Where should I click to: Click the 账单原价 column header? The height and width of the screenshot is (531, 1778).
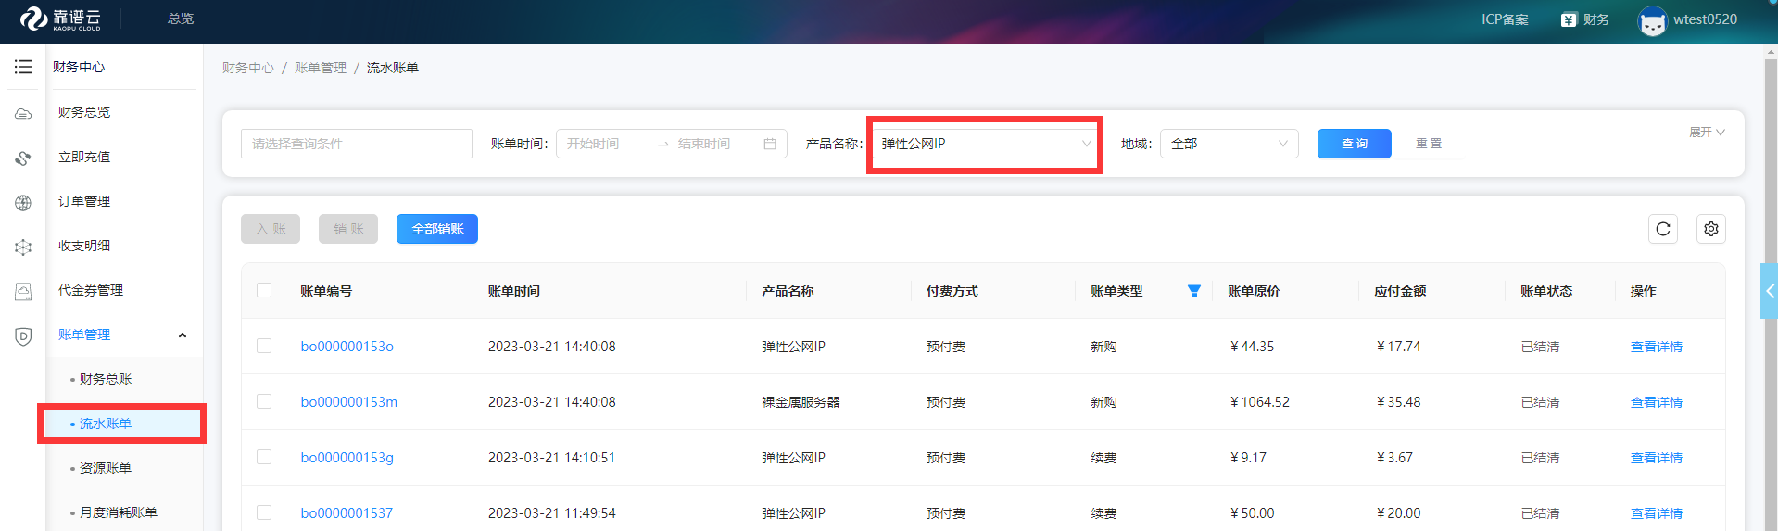(1254, 291)
